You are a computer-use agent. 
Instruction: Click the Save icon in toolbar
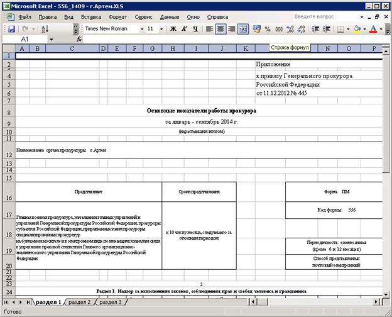tap(11, 29)
